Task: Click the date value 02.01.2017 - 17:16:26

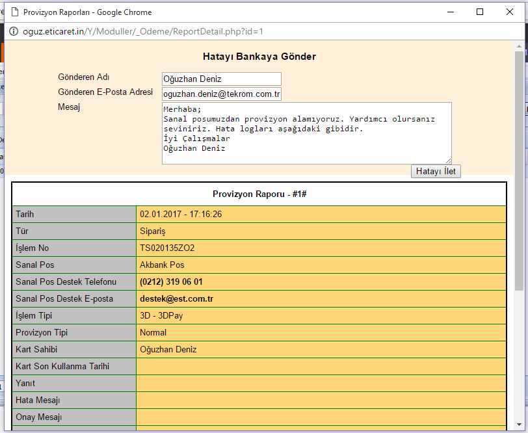Action: [x=181, y=215]
